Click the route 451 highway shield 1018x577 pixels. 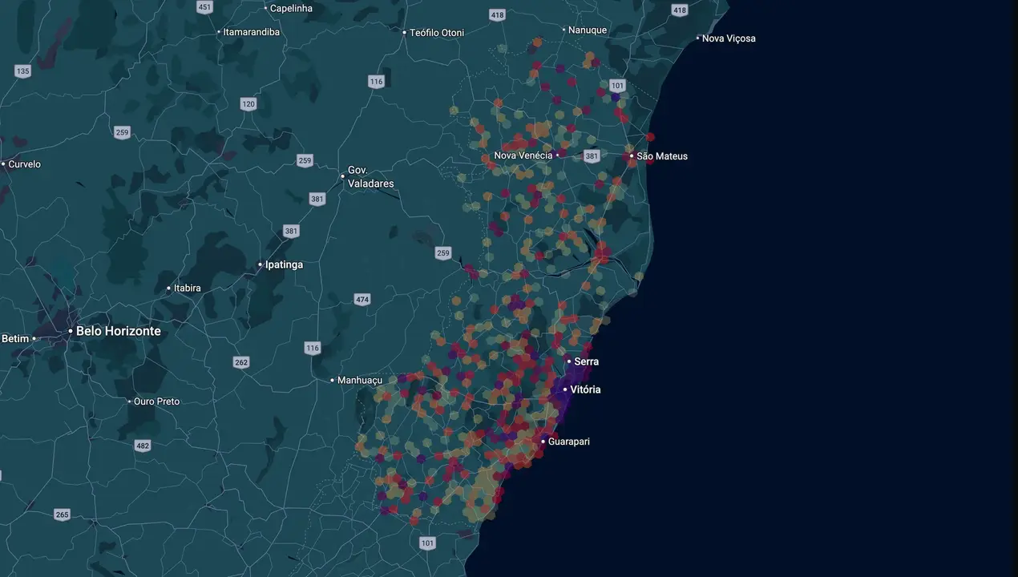[204, 7]
